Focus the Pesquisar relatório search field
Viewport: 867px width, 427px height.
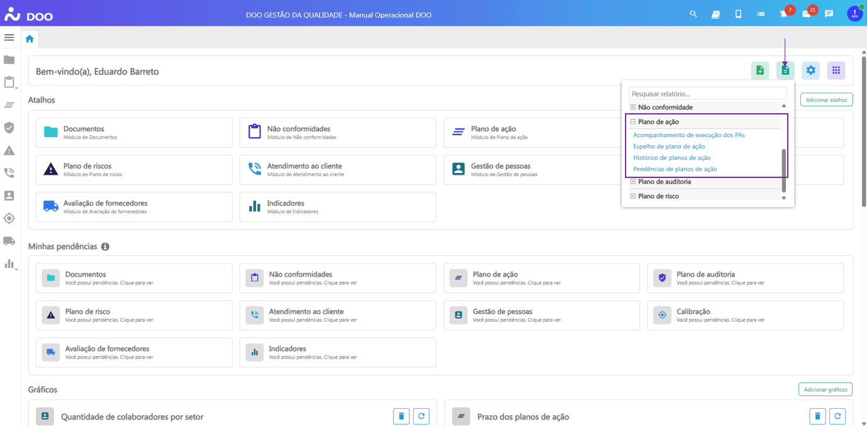click(x=707, y=94)
